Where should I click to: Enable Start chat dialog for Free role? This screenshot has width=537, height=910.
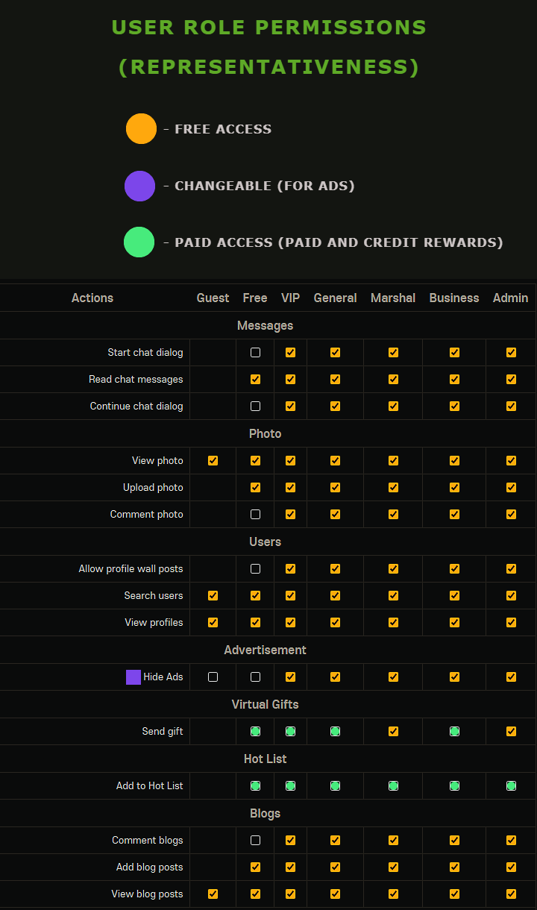point(255,353)
